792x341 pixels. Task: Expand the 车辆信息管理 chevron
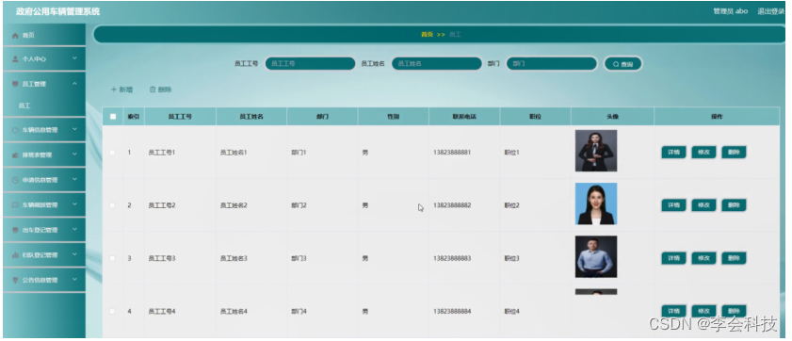74,129
